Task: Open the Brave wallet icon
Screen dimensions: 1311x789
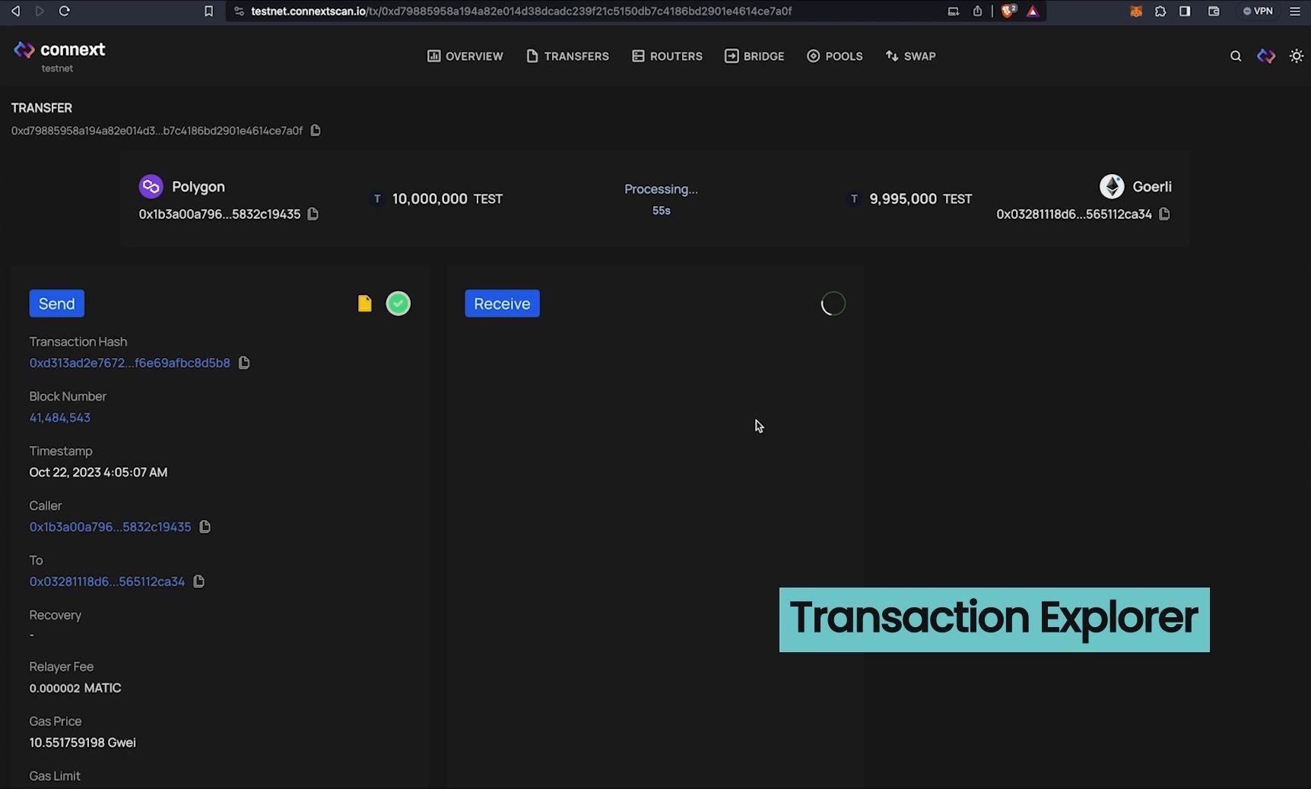Action: pos(1214,11)
